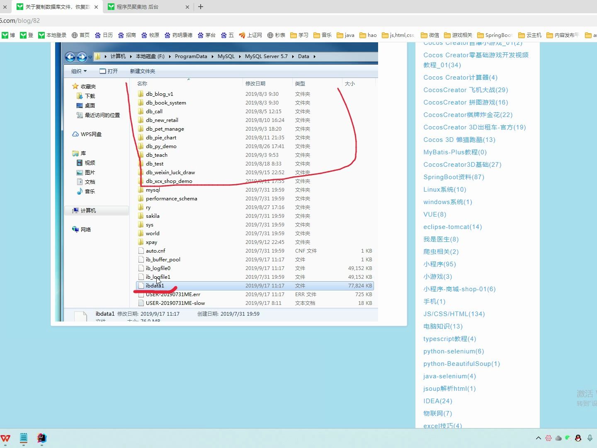
Task: Open the 日历 bookmark
Action: coord(104,35)
